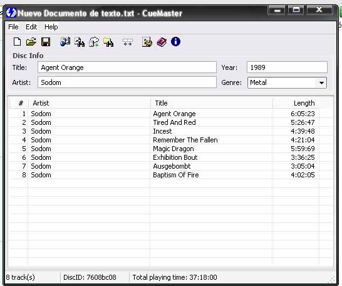Click the document with binoculars search icon
342x286 pixels.
[80, 42]
